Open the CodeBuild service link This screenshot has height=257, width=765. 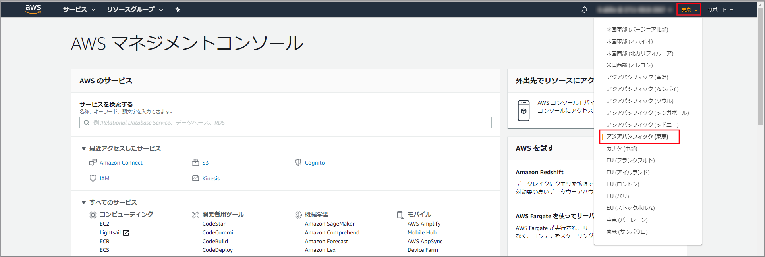pyautogui.click(x=215, y=241)
